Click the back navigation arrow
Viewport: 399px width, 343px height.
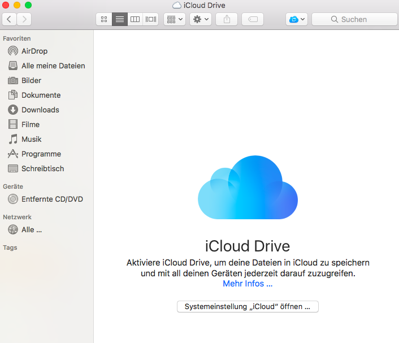click(x=10, y=19)
